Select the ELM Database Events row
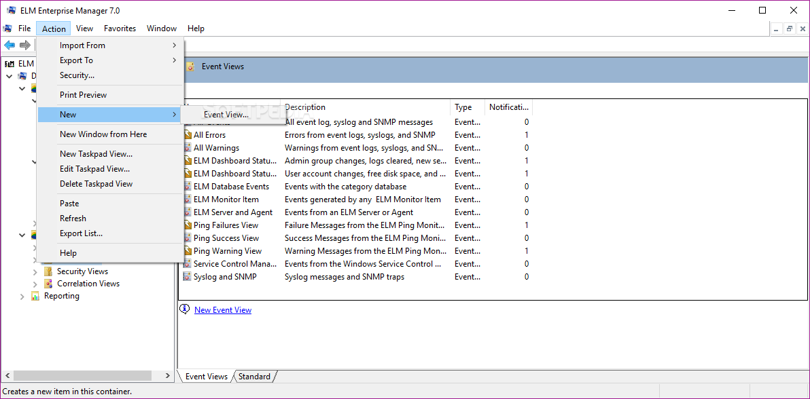Screen dimensions: 810x399 coord(357,187)
